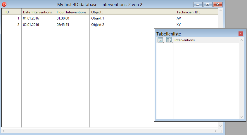The image size is (247, 135).
Task: Open the list form icon for Interventions
Action: 169,40
